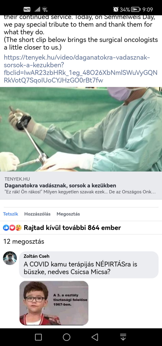Check the battery charging status icon
The image size is (162, 346).
[136, 9]
